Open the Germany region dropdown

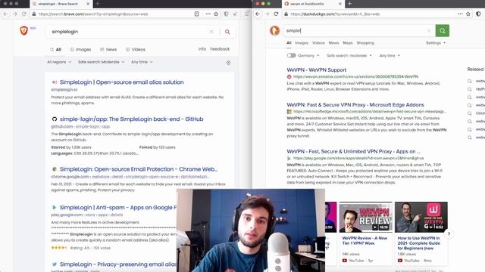coord(308,55)
